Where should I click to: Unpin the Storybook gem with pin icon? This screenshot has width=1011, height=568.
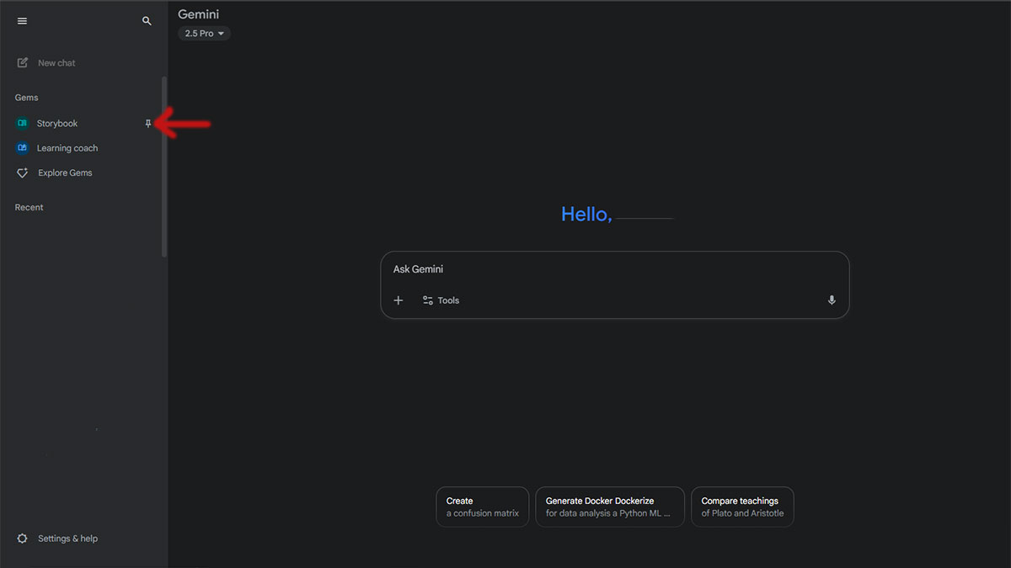tap(148, 124)
